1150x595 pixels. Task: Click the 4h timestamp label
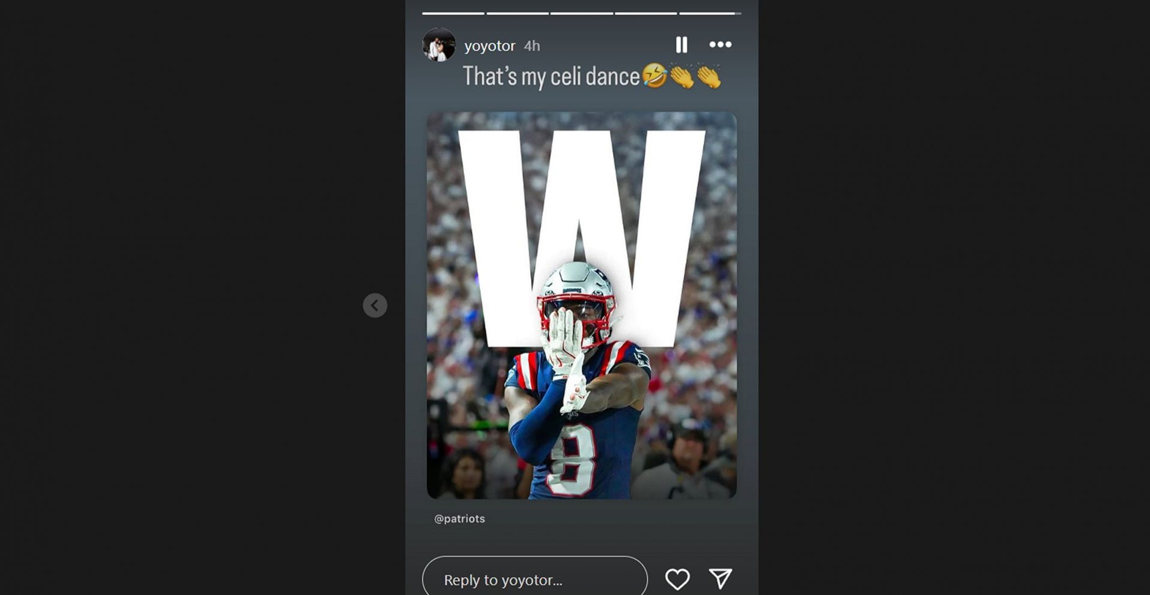[x=532, y=46]
